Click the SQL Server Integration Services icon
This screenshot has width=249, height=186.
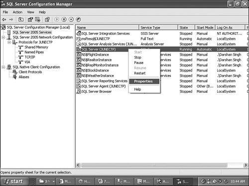point(79,33)
